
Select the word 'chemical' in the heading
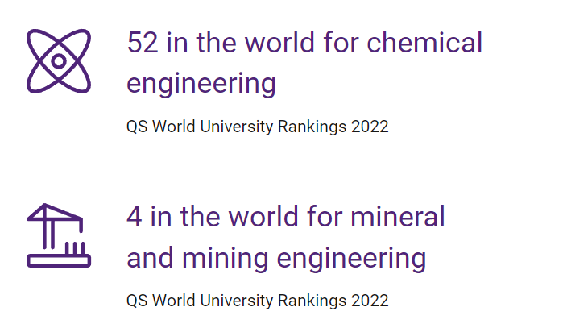(x=424, y=42)
